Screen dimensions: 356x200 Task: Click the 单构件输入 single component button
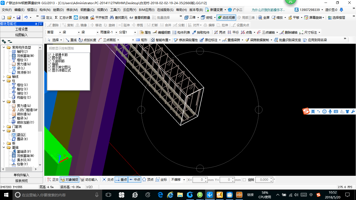pos(21,175)
